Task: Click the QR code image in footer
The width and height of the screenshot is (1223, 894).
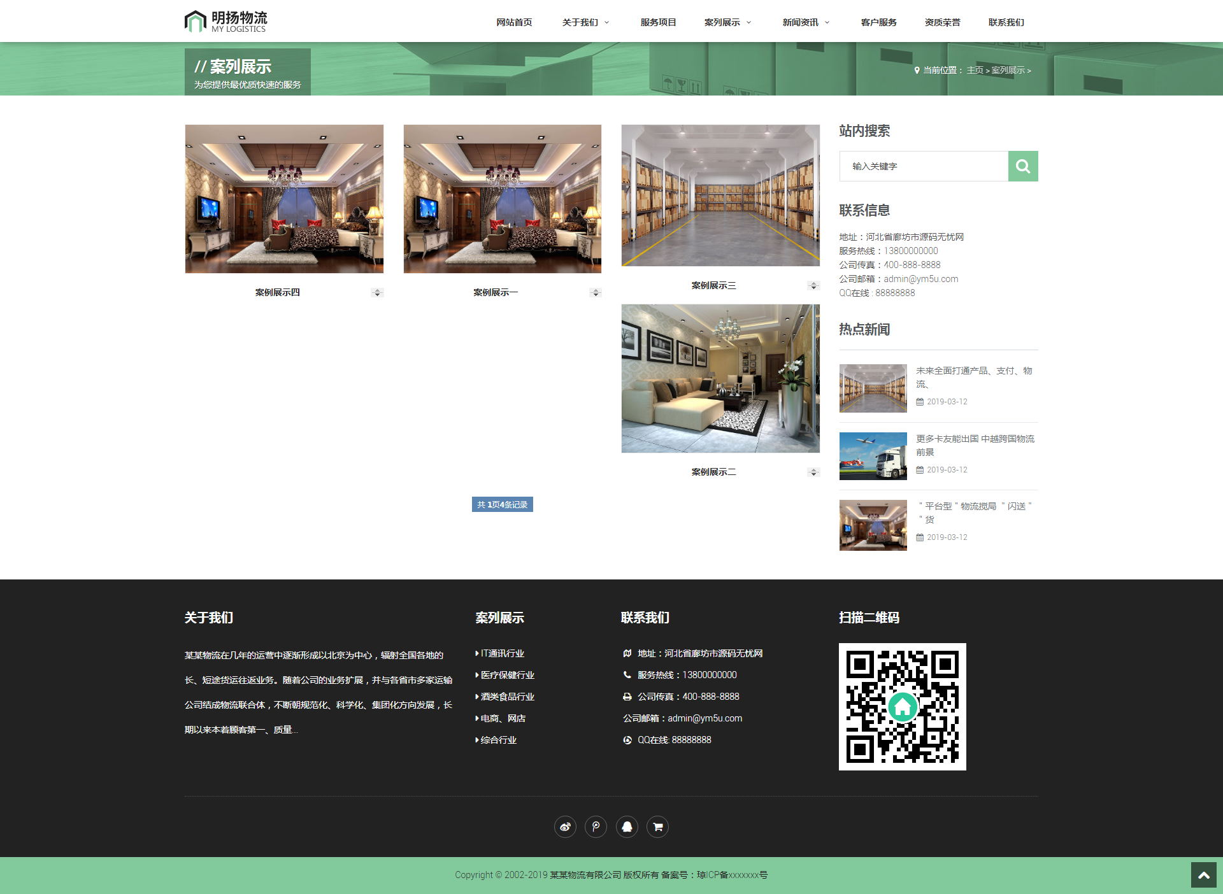Action: 902,706
